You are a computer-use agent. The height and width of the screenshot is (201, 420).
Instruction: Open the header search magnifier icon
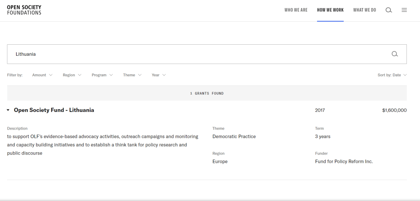tap(389, 10)
